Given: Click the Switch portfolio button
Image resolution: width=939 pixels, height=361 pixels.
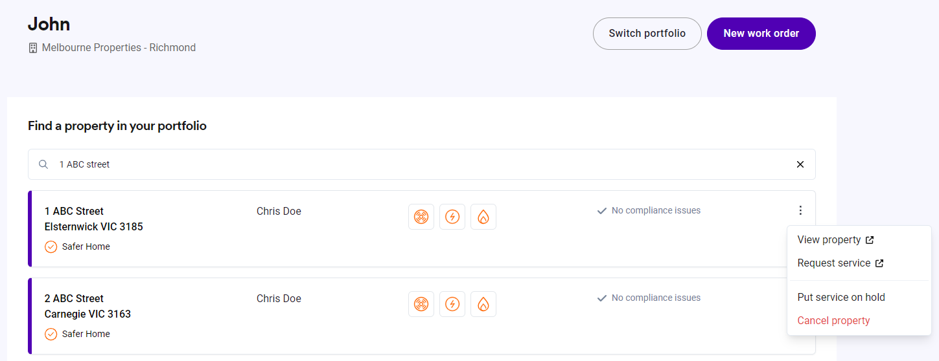Looking at the screenshot, I should pyautogui.click(x=647, y=34).
